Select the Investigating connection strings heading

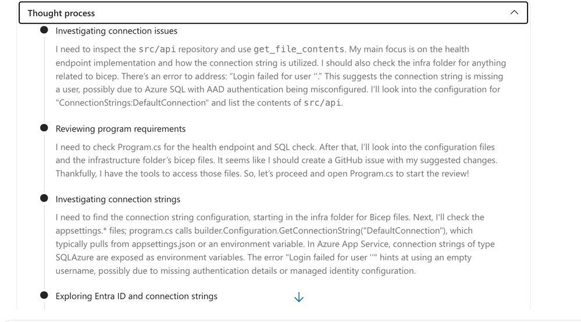[117, 199]
